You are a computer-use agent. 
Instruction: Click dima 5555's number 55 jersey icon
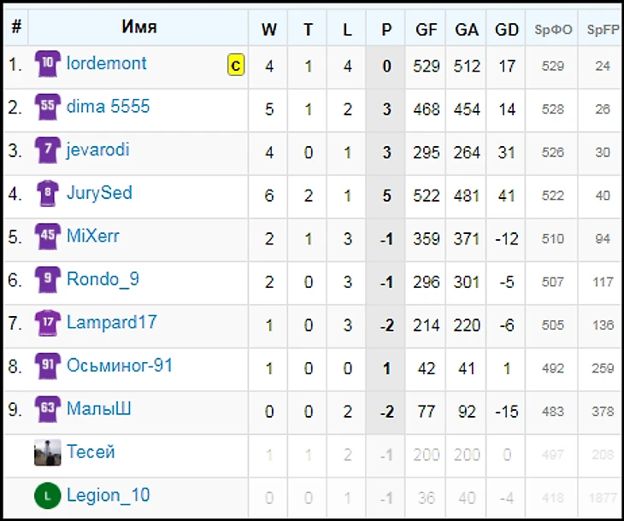[48, 107]
